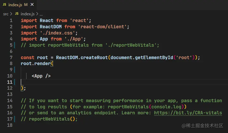The height and width of the screenshot is (133, 228).
Task: Click the JS icon in the breadcrumb bar
Action: [17, 14]
